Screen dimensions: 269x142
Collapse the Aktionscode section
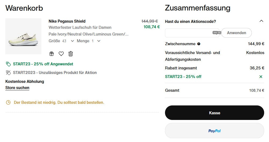[x=261, y=21]
